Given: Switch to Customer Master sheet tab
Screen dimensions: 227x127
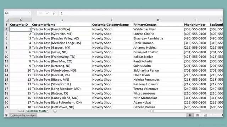Looking at the screenshot, I should tap(37, 111).
